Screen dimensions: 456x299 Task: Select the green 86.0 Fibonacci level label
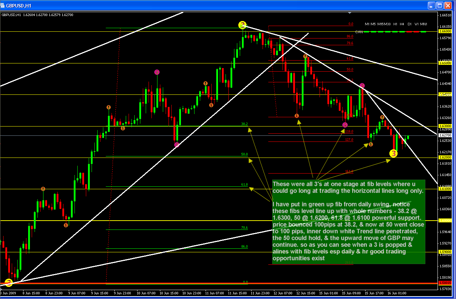pyautogui.click(x=244, y=247)
